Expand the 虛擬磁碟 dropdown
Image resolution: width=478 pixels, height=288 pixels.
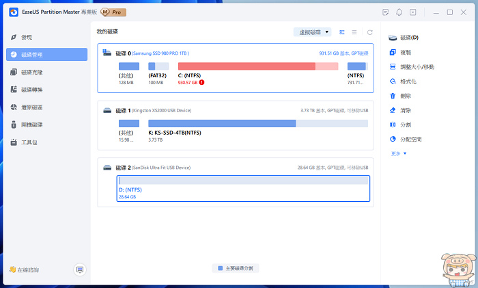[313, 32]
